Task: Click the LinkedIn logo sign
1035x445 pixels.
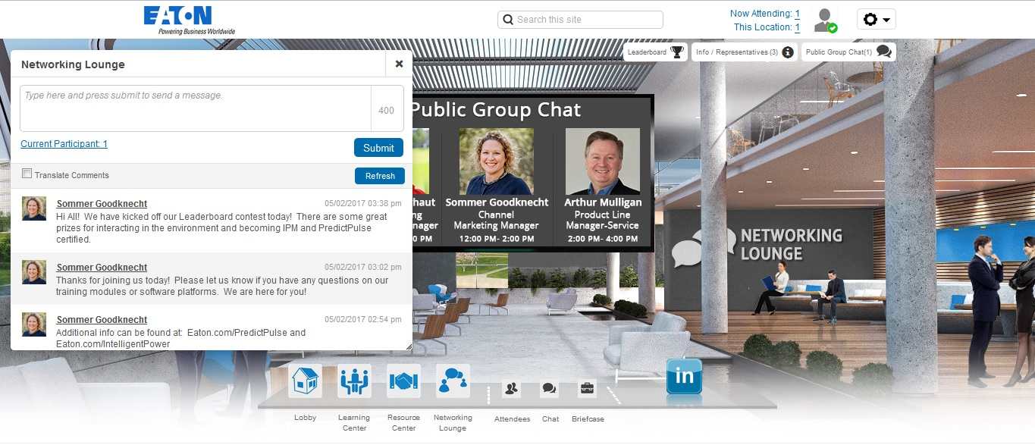Action: pos(684,377)
